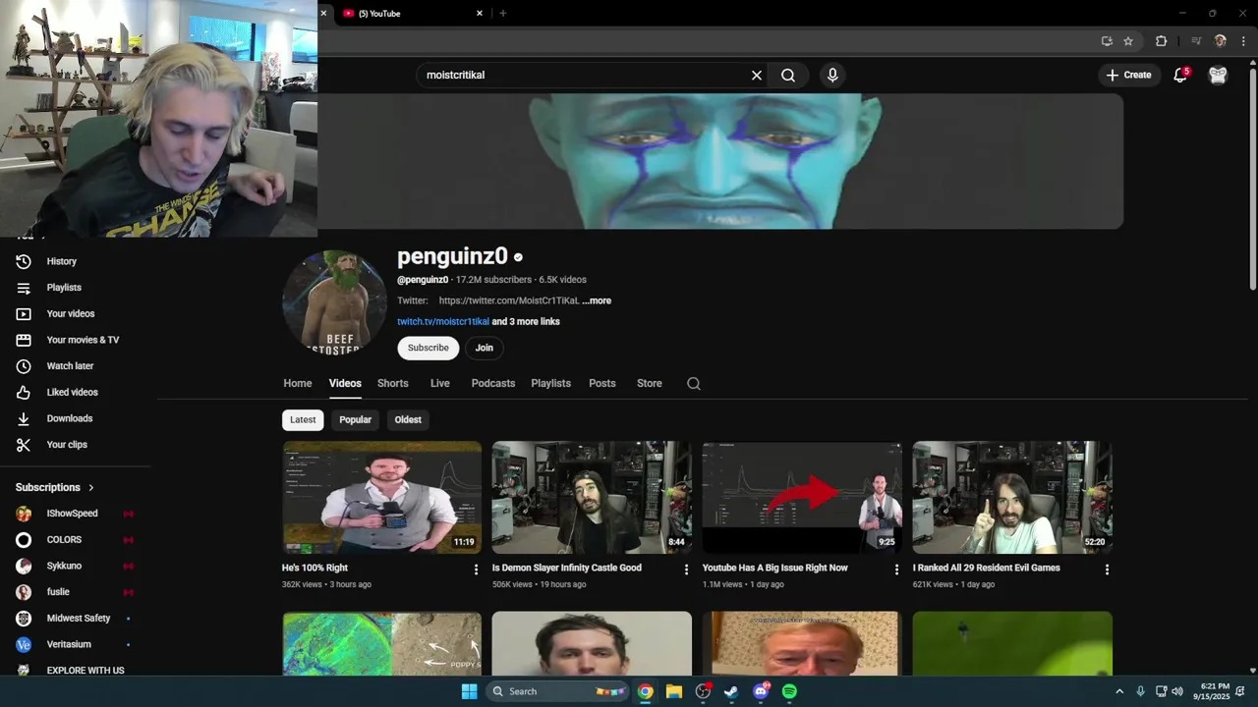1258x707 pixels.
Task: Sort videos by Oldest chip
Action: (408, 420)
